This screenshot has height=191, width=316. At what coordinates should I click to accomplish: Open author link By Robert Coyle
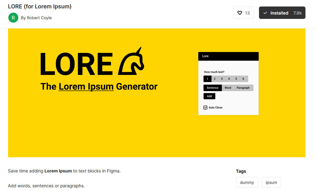[36, 18]
